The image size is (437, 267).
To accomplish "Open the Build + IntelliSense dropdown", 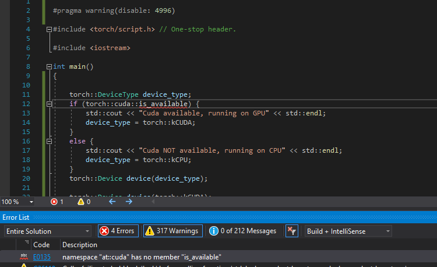I will [348, 231].
